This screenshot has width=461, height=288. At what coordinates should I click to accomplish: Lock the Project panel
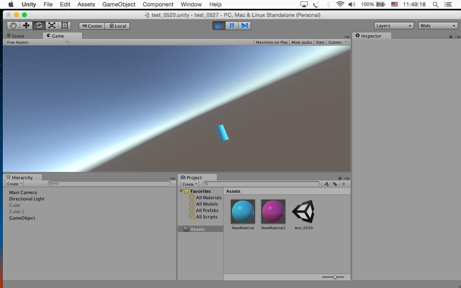pyautogui.click(x=340, y=178)
